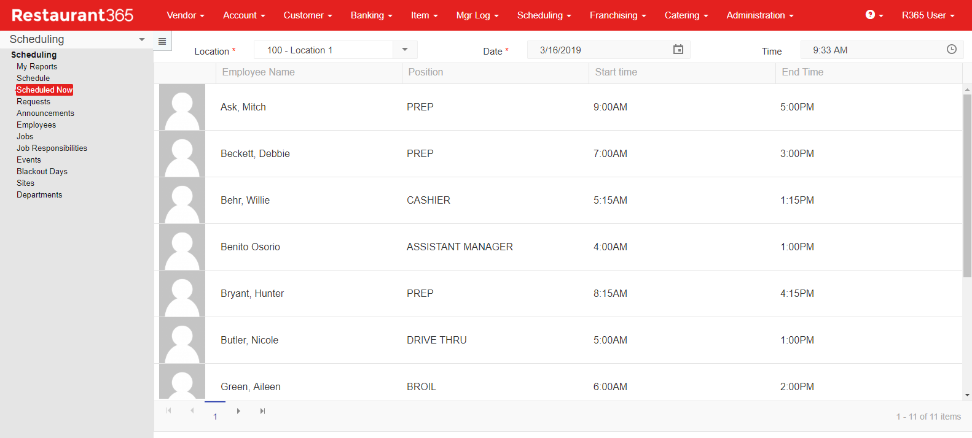The width and height of the screenshot is (972, 438).
Task: Click the 4:15PM end time cell
Action: click(x=797, y=294)
